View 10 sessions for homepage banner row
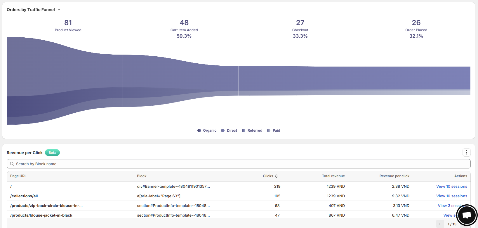This screenshot has width=478, height=228. (451, 186)
